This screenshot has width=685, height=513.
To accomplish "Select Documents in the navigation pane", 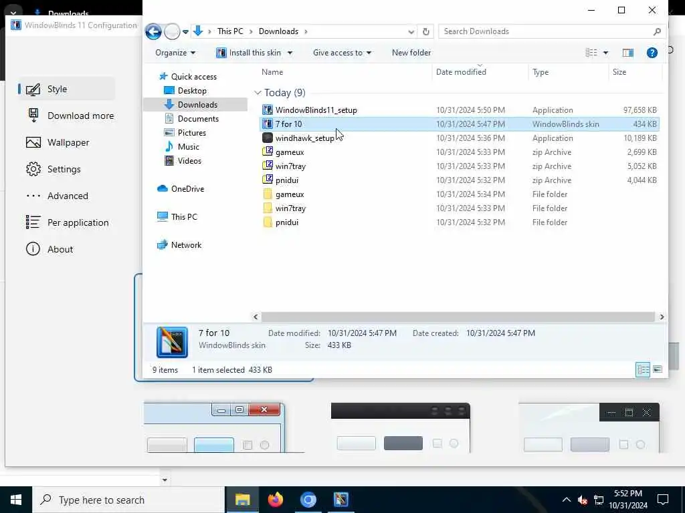I will click(198, 119).
